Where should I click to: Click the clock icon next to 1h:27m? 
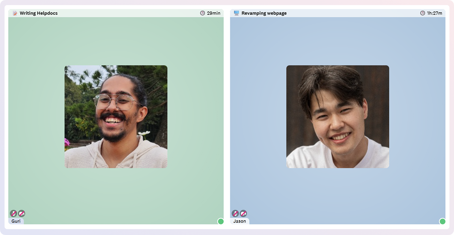pos(422,13)
